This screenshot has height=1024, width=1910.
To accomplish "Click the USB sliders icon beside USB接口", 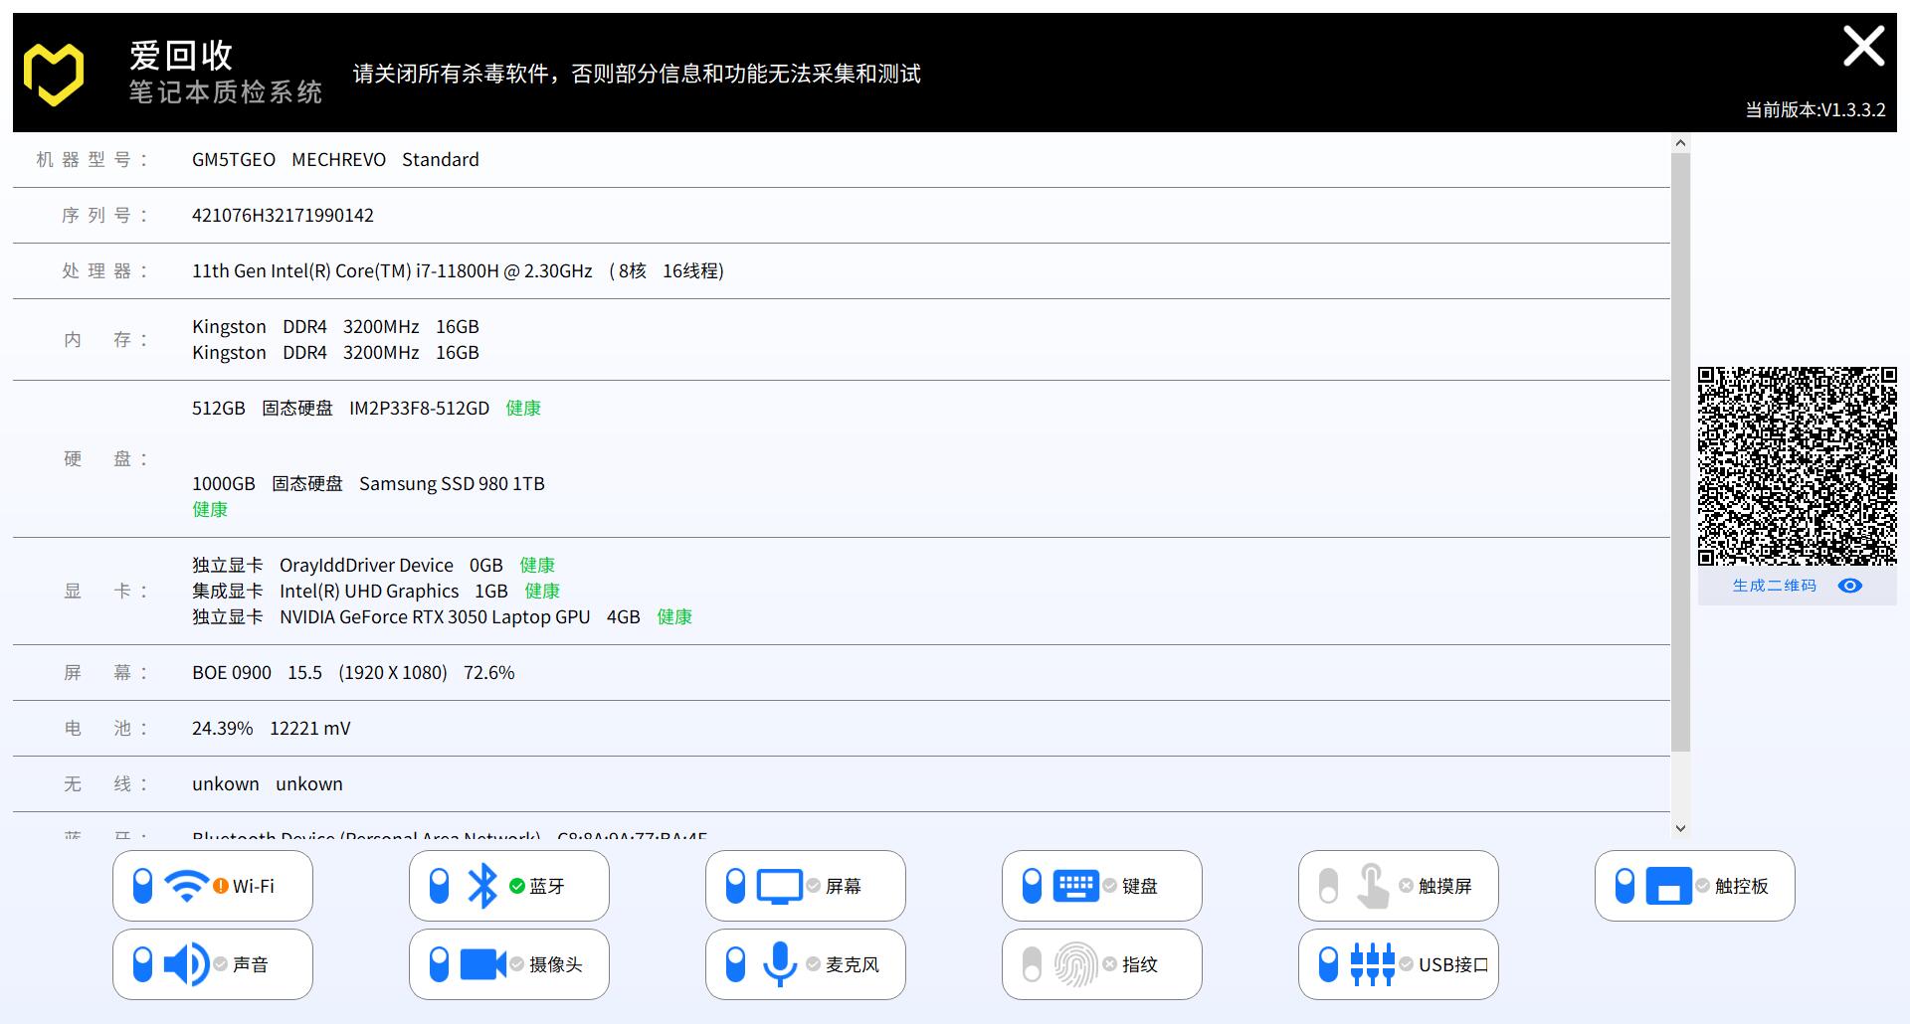I will click(x=1373, y=962).
